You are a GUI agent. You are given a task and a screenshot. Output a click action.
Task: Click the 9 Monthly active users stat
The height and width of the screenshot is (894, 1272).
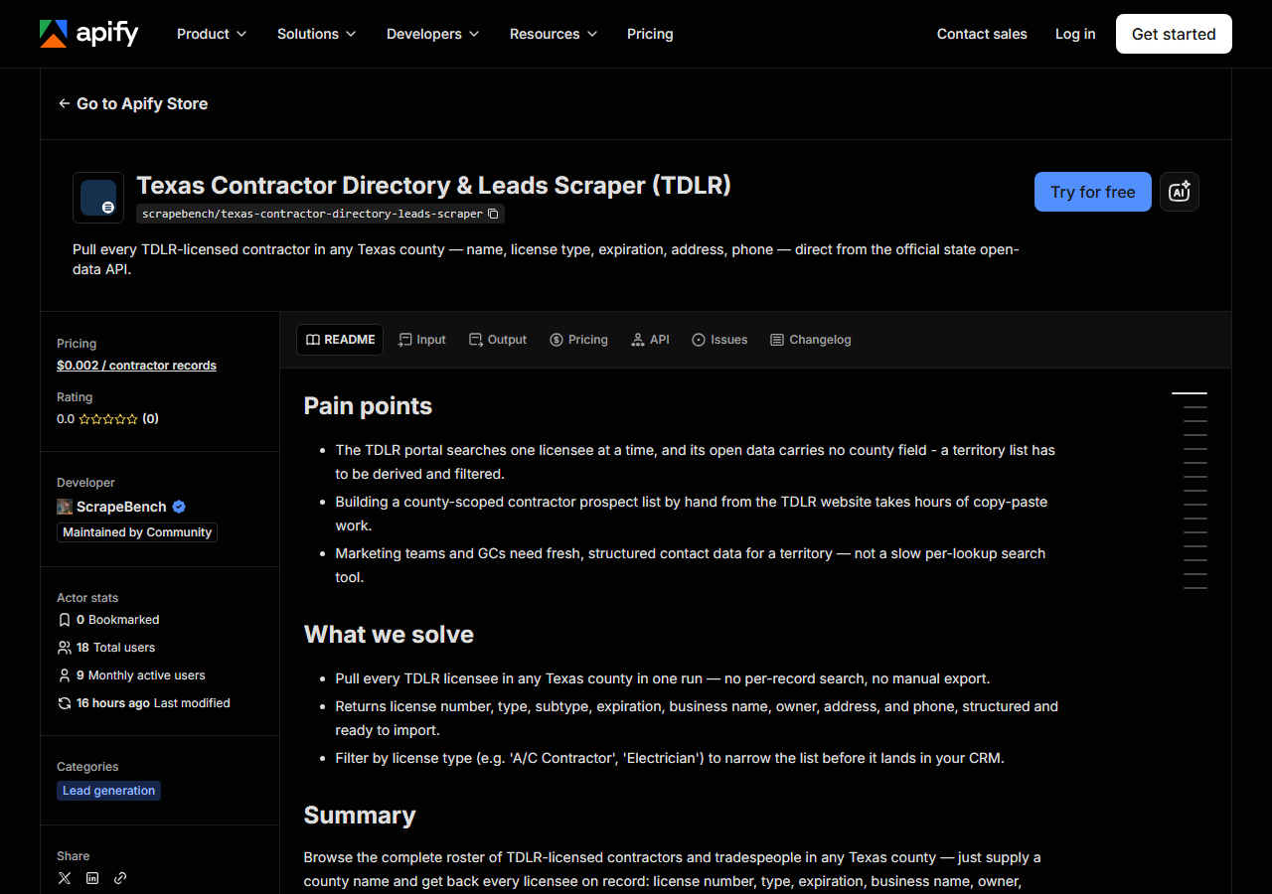[x=131, y=675]
